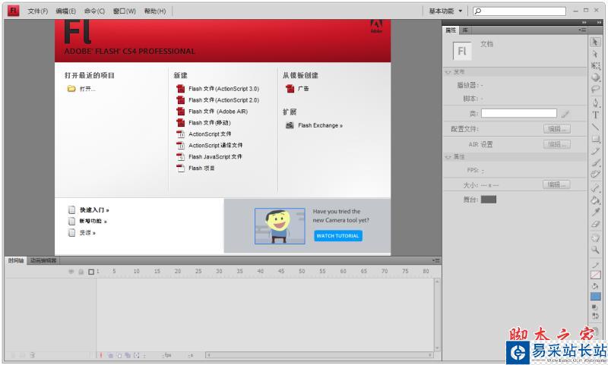Viewport: 608px width, 365px height.
Task: Open the 帮助(H) menu
Action: click(155, 11)
